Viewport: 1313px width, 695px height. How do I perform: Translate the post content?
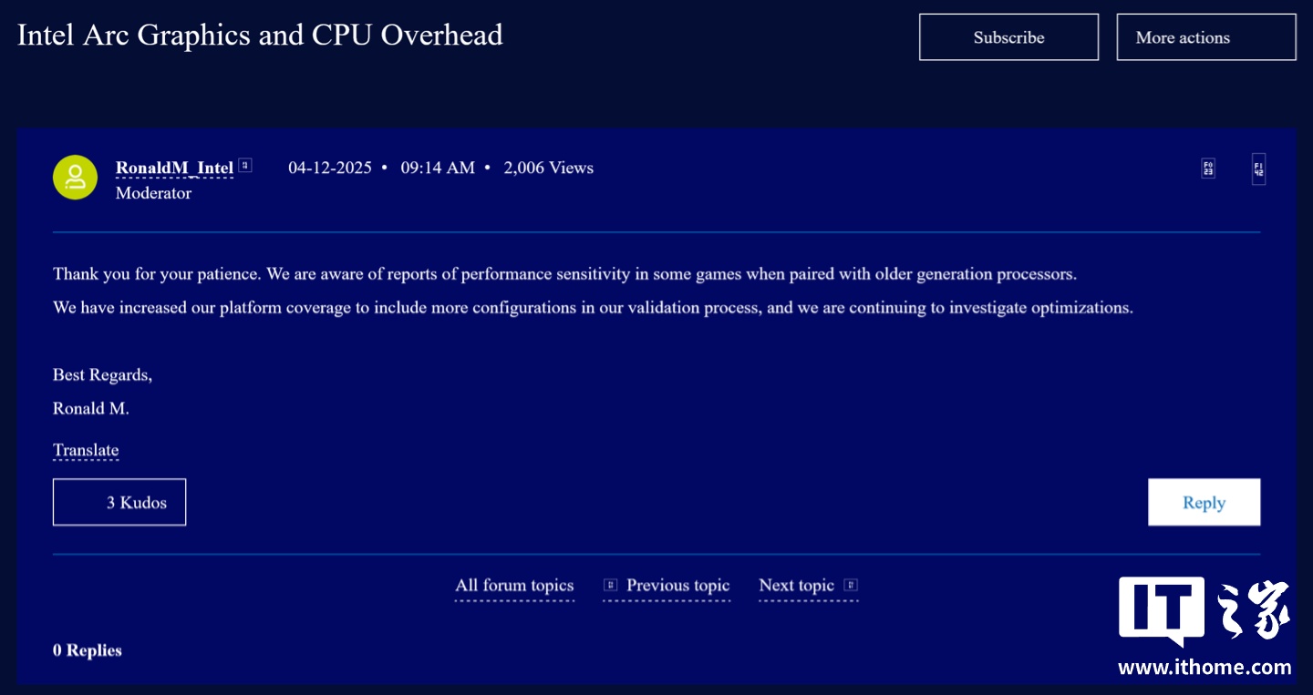click(86, 449)
